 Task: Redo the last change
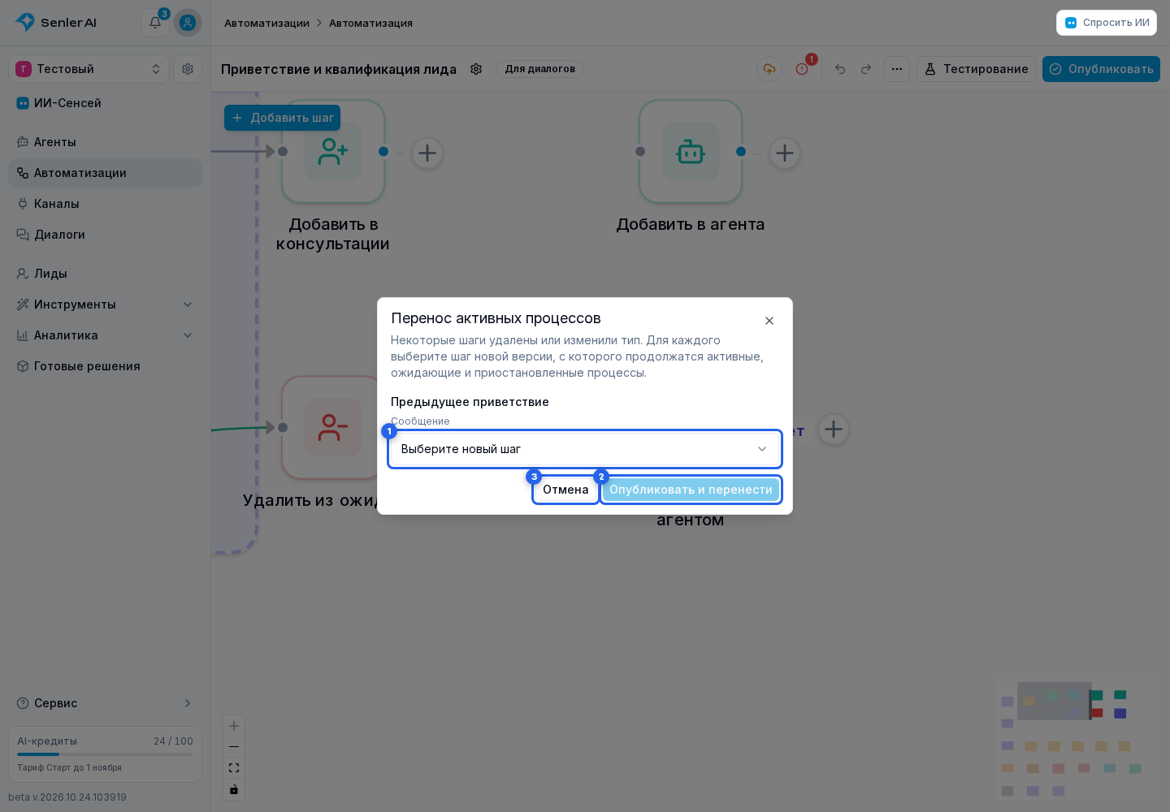pos(866,69)
